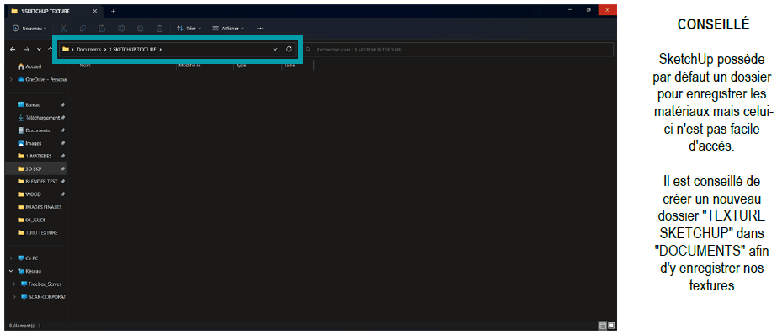
Task: Click the Share icon in toolbar
Action: (140, 29)
